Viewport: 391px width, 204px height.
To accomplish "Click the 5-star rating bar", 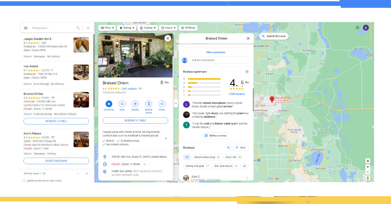I will 204,79.
